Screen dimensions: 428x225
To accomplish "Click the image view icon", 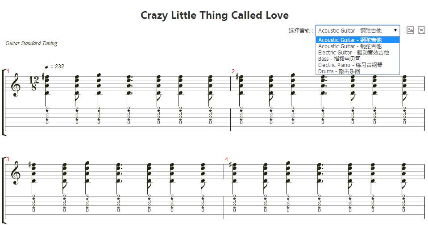I will (x=410, y=30).
